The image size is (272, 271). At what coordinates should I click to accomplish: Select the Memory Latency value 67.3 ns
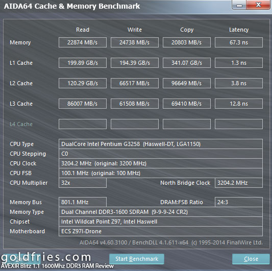(x=239, y=42)
